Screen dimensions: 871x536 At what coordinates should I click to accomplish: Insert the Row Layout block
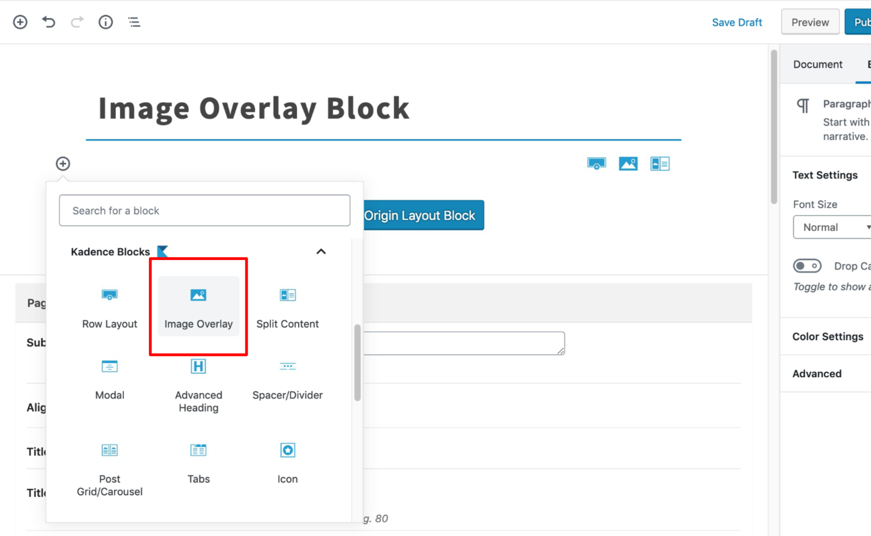109,307
